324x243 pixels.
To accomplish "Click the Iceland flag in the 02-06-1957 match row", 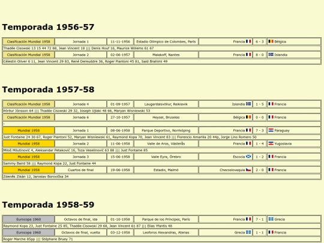I will click(271, 55).
